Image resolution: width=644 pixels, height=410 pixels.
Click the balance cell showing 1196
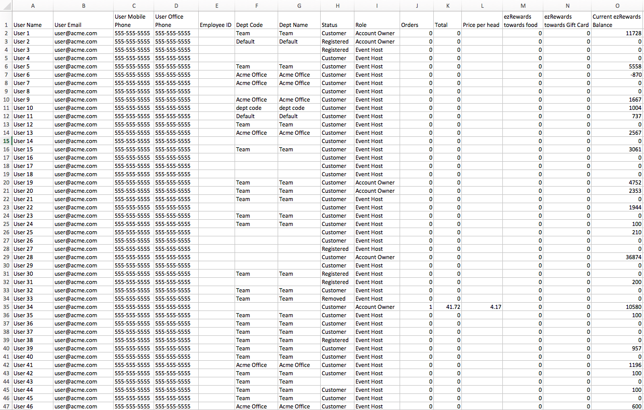pyautogui.click(x=617, y=365)
